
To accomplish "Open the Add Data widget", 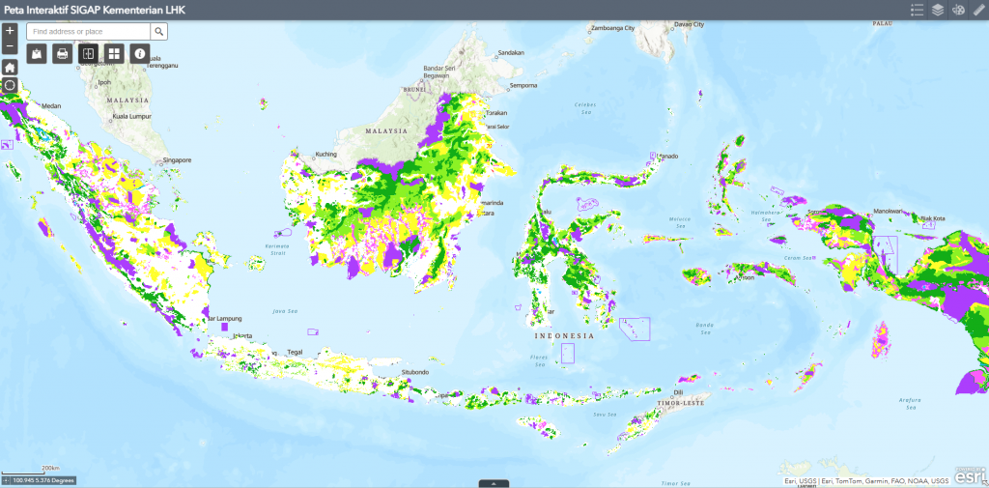I will click(x=38, y=54).
